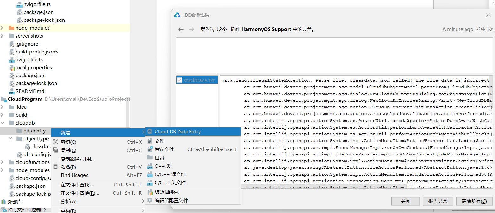495x213 pixels.
Task: Click the 临时文件和控制台 icon
Action: coord(3,210)
